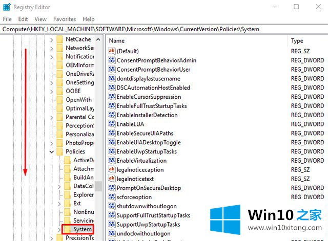This screenshot has width=328, height=241.
Task: Open the View menu
Action: tap(40, 19)
